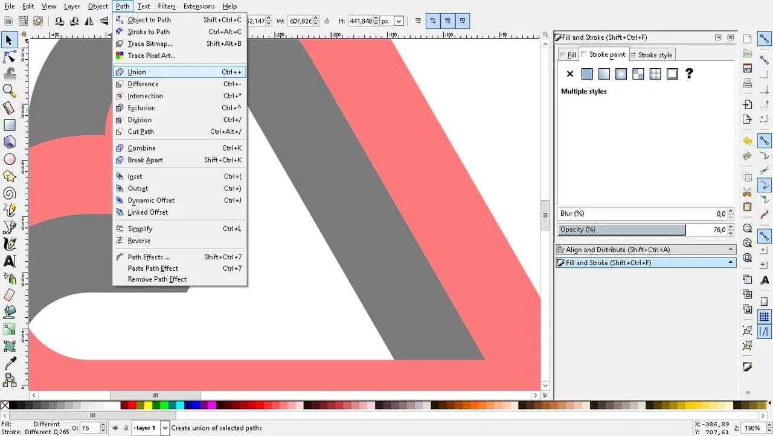Select the Color Dropper tool
Image resolution: width=773 pixels, height=436 pixels.
9,363
